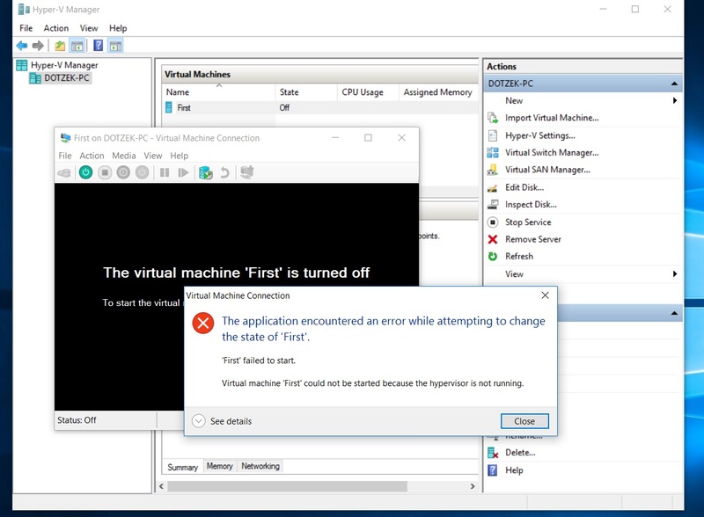Collapse the DOTZEK-PC actions section

click(x=673, y=83)
